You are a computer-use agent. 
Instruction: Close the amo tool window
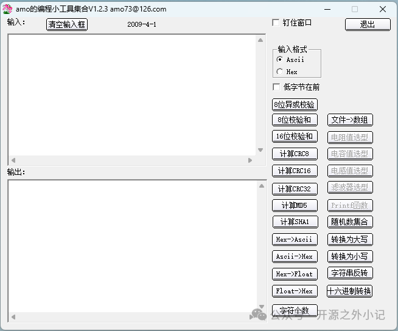pos(383,9)
